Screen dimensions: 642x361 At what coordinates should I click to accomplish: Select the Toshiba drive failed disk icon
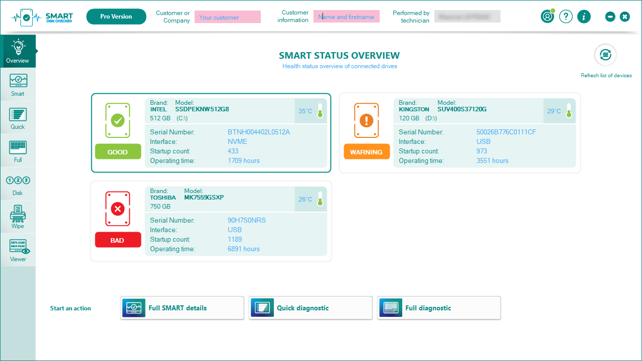(x=118, y=209)
